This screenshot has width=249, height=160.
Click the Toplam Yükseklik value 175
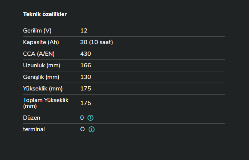tap(86, 103)
